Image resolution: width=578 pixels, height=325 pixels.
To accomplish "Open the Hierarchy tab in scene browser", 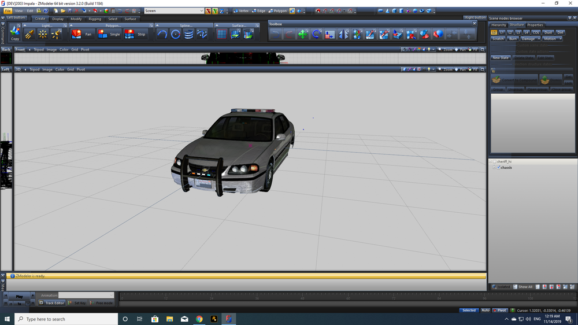I will click(x=499, y=25).
